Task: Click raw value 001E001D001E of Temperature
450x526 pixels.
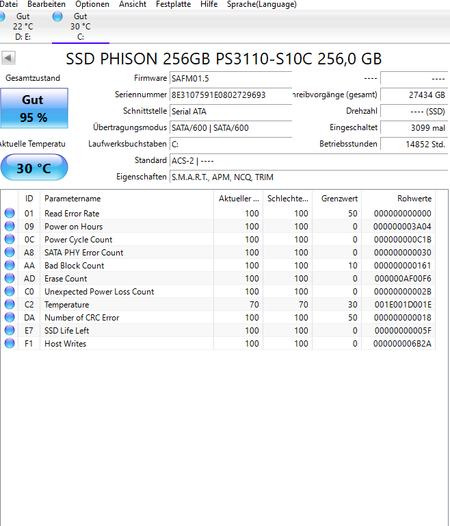Action: (x=403, y=305)
